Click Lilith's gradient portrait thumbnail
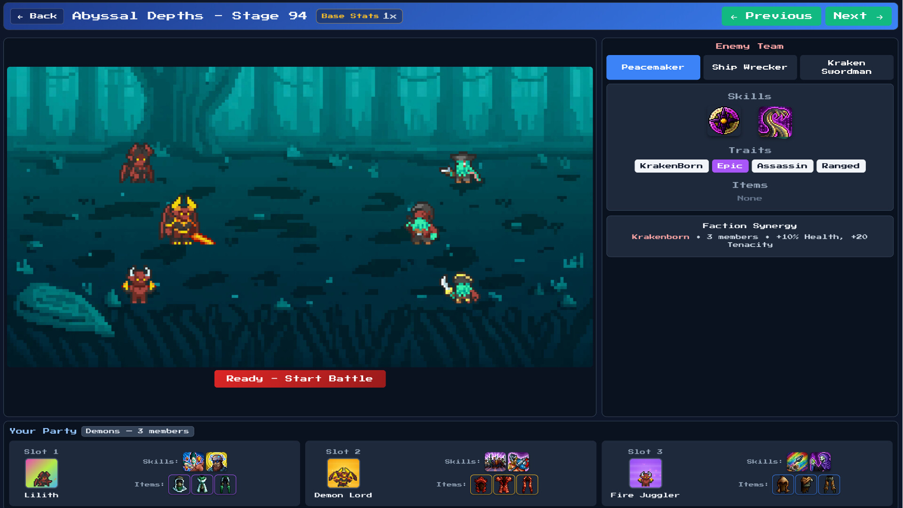The image size is (903, 508). click(x=41, y=473)
